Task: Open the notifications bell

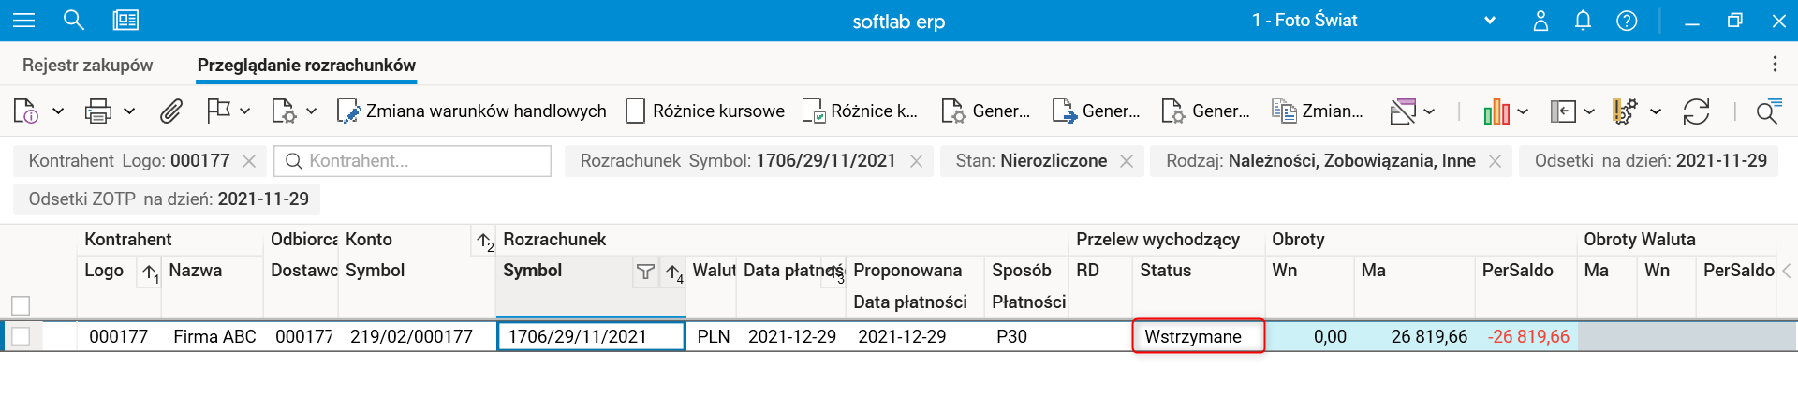Action: point(1583,21)
